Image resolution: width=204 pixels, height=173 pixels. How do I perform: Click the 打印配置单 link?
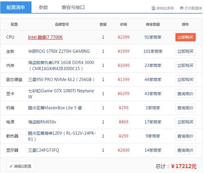point(193,8)
